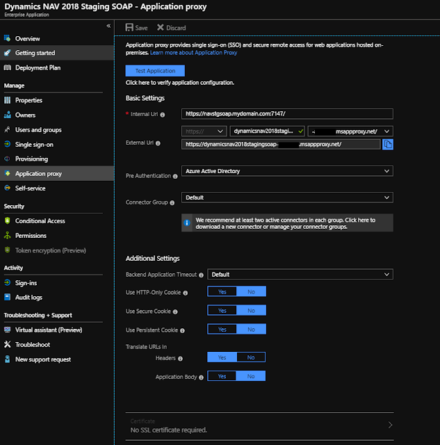Click the Discard button label
Viewport: 440px width, 445px height.
coord(176,28)
